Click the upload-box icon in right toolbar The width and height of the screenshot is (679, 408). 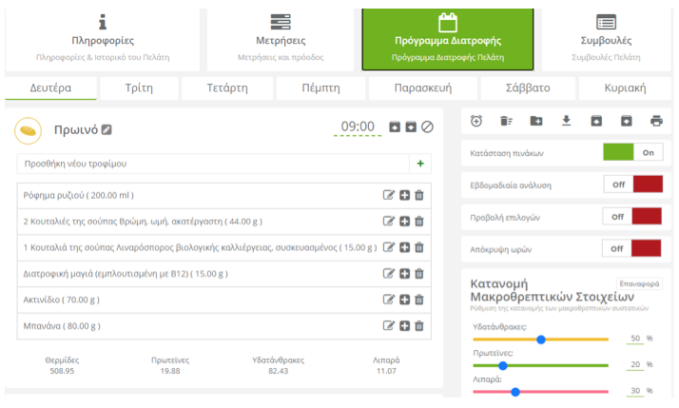tap(596, 121)
